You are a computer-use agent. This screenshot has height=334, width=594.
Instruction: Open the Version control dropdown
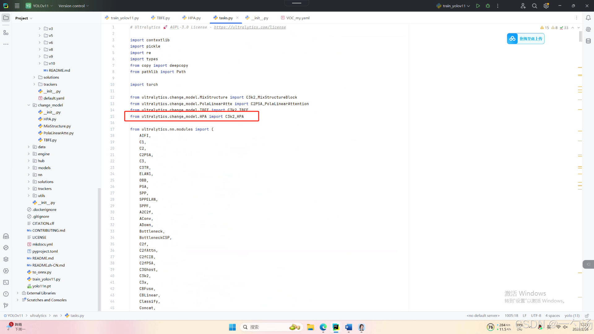(74, 6)
